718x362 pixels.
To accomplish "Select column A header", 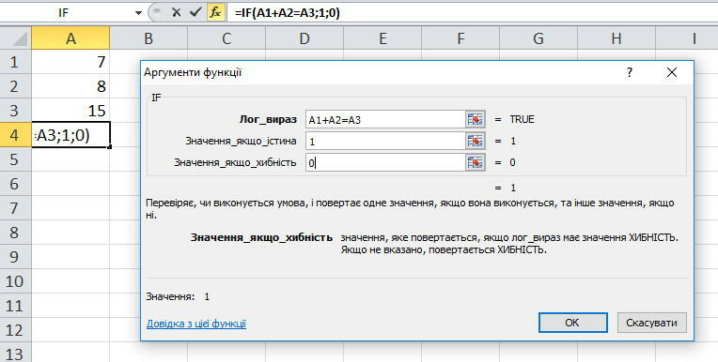I will 70,38.
